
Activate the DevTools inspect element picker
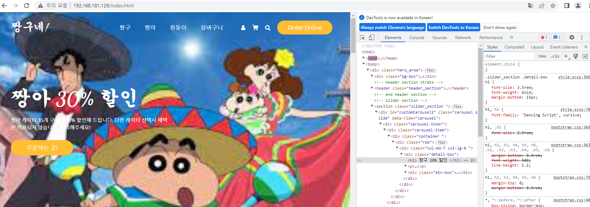pyautogui.click(x=362, y=37)
